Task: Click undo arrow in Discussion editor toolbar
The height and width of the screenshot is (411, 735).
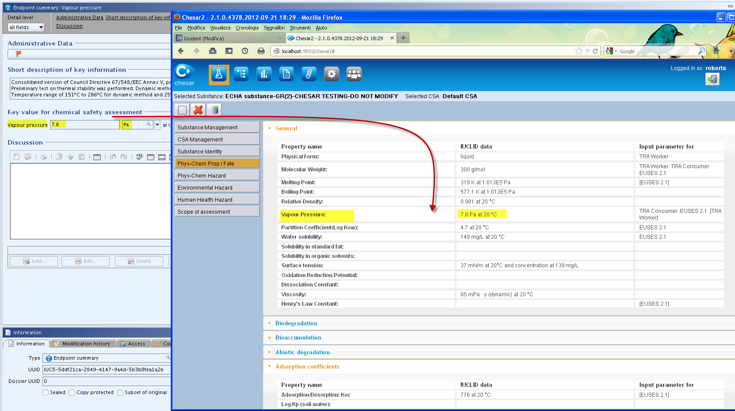Action: (x=113, y=157)
